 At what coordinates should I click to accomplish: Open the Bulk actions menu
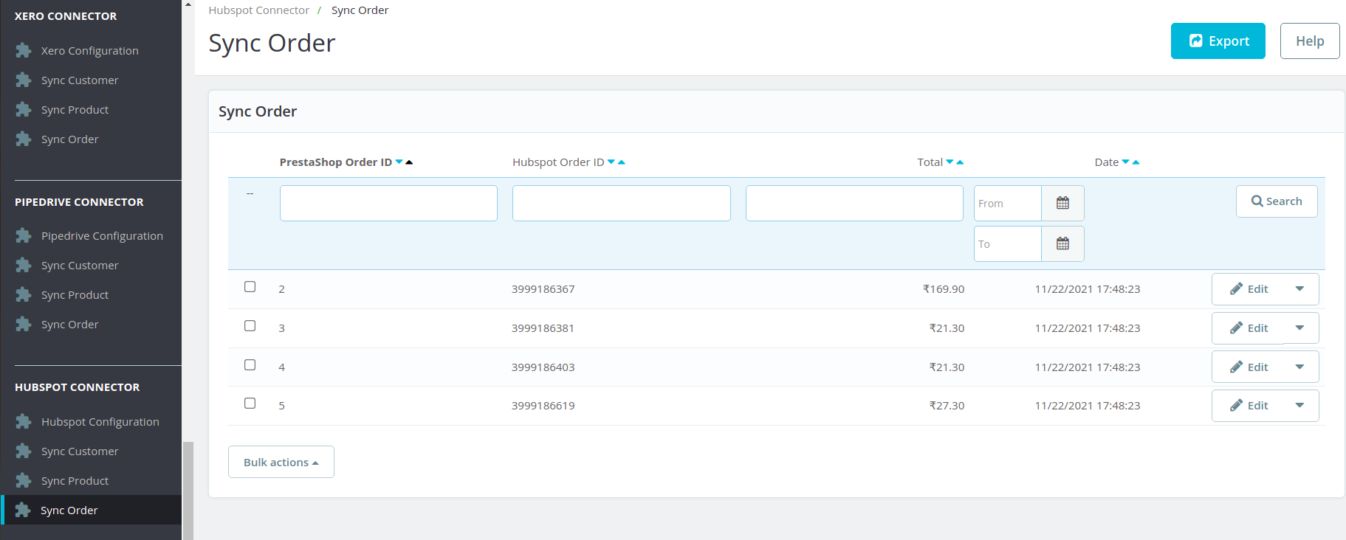tap(281, 462)
